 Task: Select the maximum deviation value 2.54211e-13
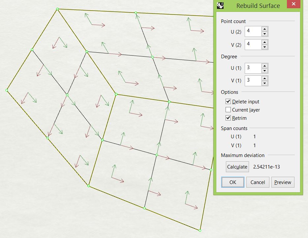click(x=266, y=167)
